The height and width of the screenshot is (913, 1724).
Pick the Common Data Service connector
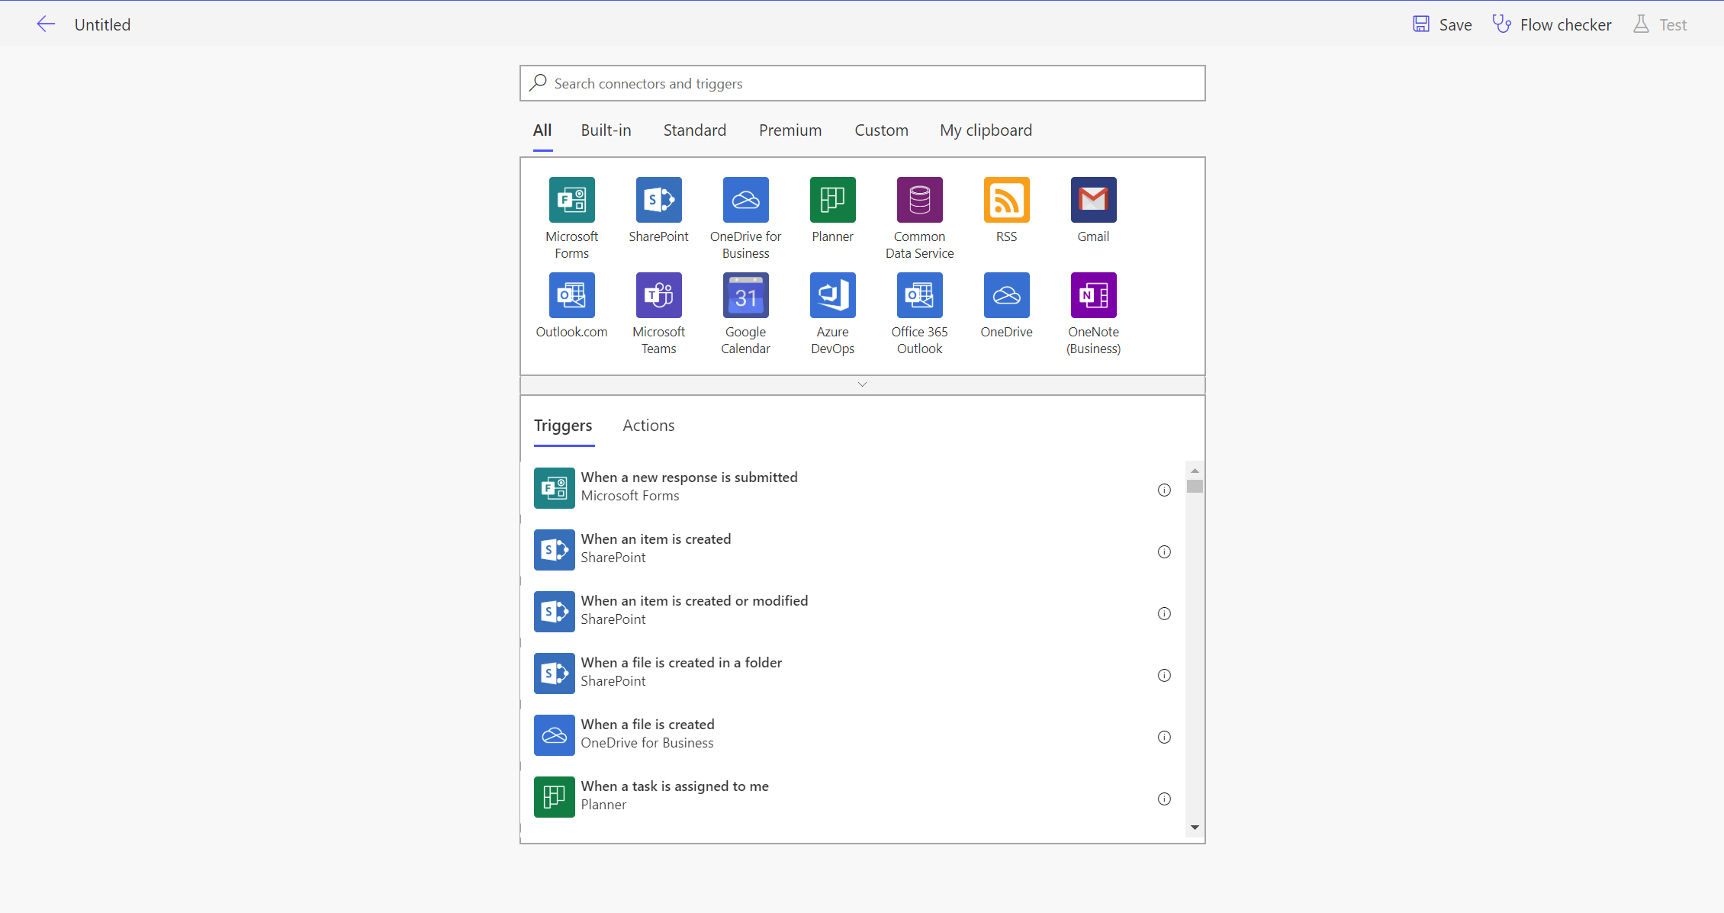coord(919,200)
